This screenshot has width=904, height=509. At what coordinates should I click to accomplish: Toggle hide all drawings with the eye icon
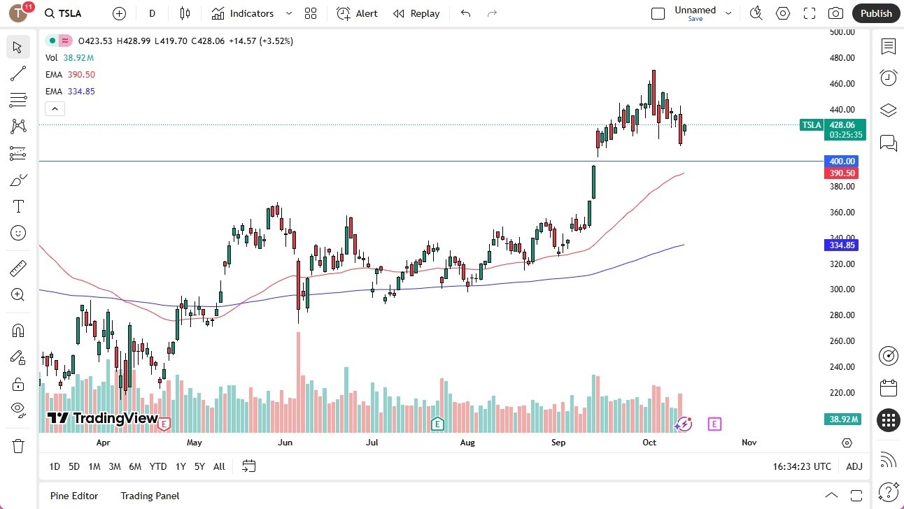pos(17,409)
